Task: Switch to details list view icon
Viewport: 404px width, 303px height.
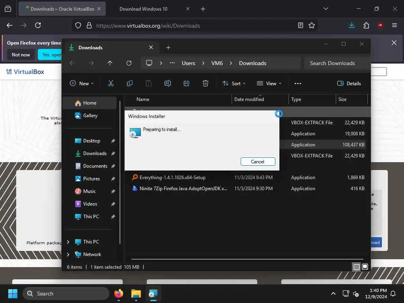Action: click(356, 267)
